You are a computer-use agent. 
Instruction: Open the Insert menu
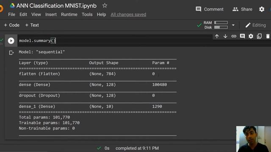(x=51, y=14)
